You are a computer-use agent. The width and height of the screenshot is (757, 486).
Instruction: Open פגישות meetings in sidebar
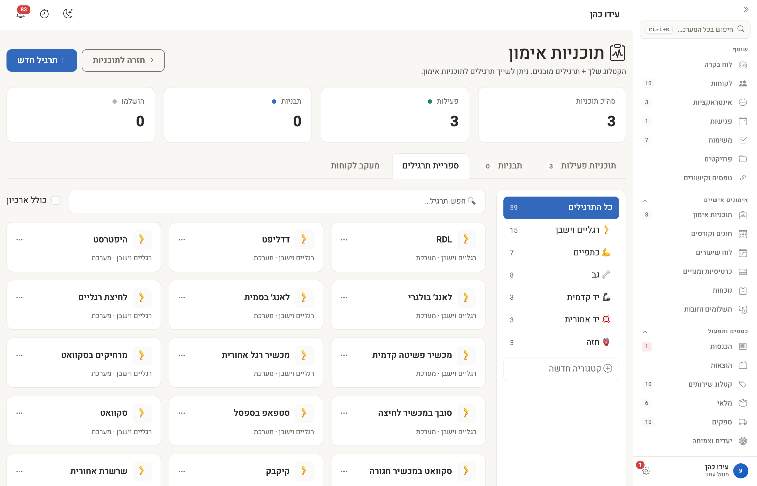[x=695, y=121]
